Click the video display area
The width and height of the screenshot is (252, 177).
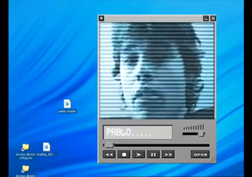point(157,71)
